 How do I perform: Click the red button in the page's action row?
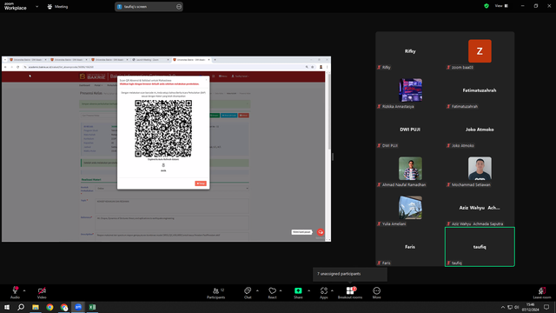point(243,116)
